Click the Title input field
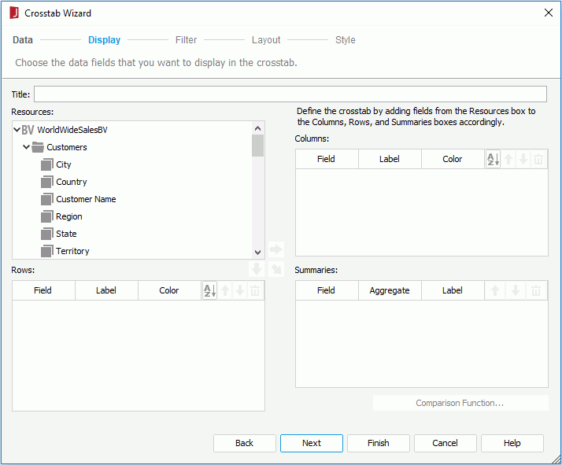562x465 pixels. pos(290,94)
